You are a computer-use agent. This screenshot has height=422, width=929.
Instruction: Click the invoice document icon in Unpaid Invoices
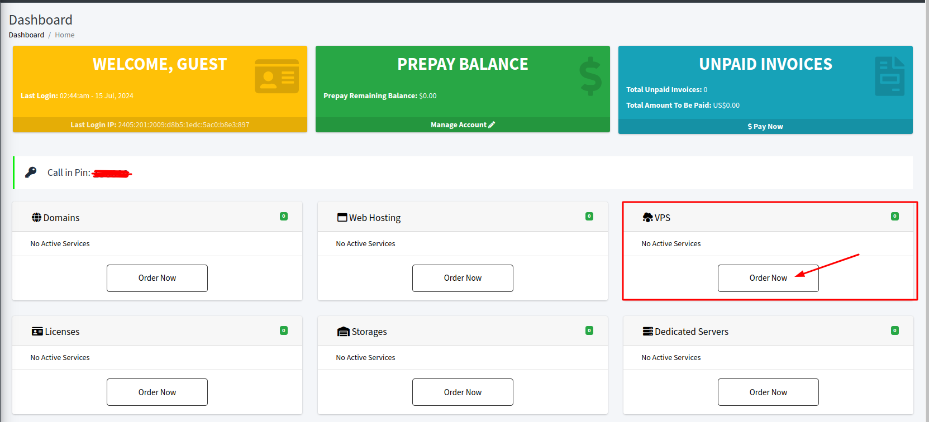click(x=890, y=76)
